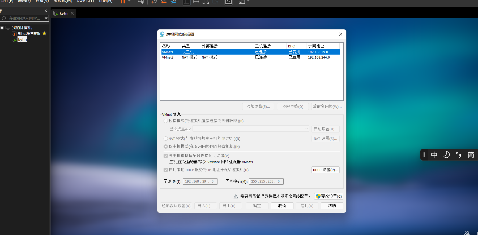This screenshot has width=478, height=235.
Task: Click the 添加网络(E)... button
Action: [x=258, y=107]
